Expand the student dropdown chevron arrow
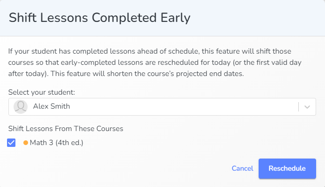Screen dimensions: 325x187 point(307,107)
